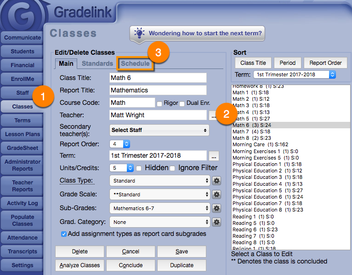352x275 pixels.
Task: Click the Sub-Grades gear icon
Action: pos(217,208)
